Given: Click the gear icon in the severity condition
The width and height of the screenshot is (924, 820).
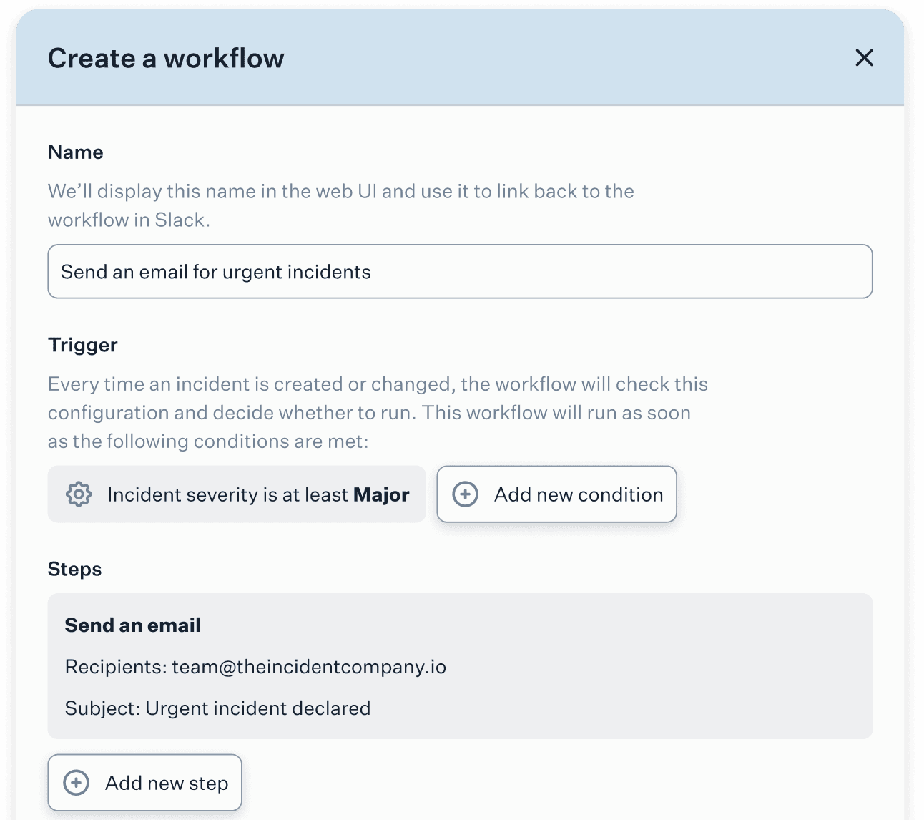Looking at the screenshot, I should click(x=79, y=494).
